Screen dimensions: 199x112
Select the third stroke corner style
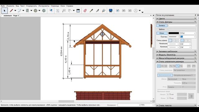tap(177, 40)
